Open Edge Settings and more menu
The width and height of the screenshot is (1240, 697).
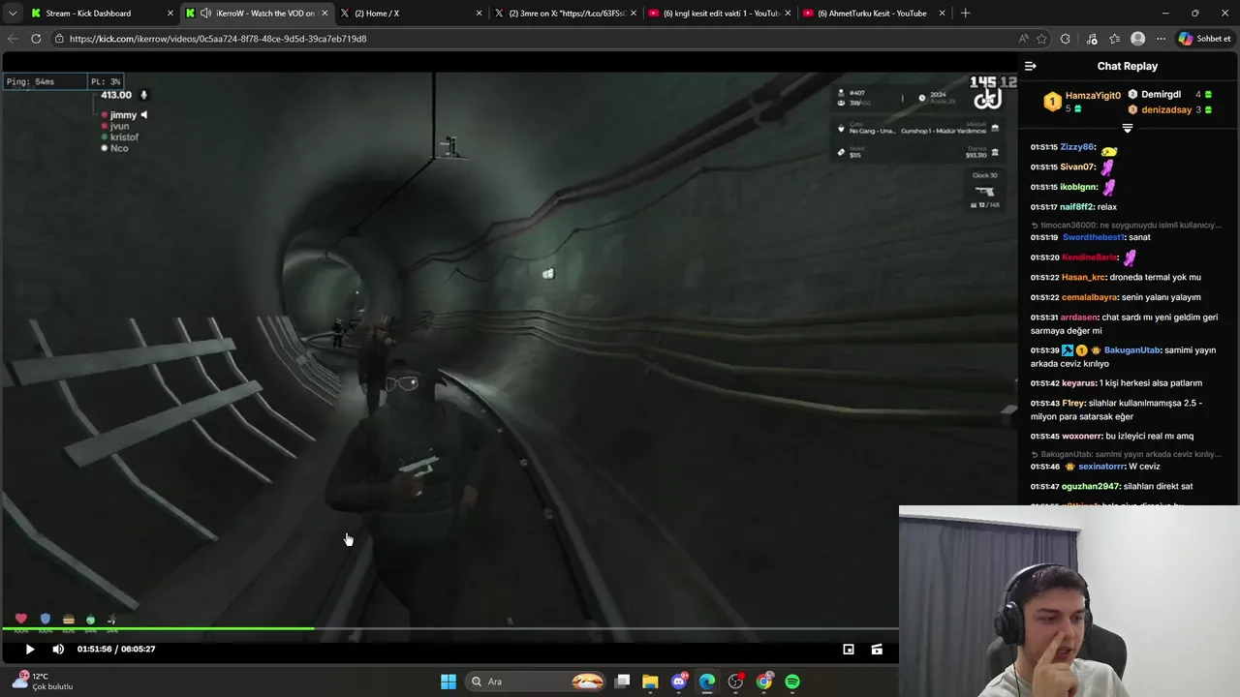(x=1161, y=39)
